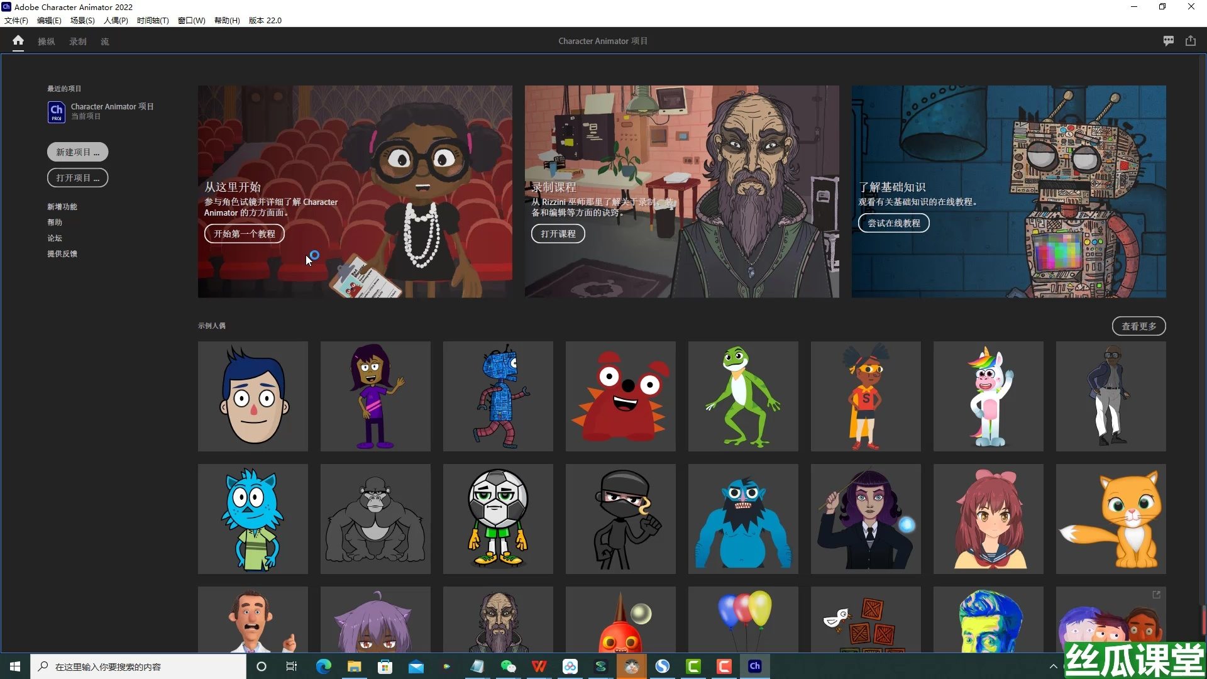
Task: Click 新建项目 button
Action: 78,152
